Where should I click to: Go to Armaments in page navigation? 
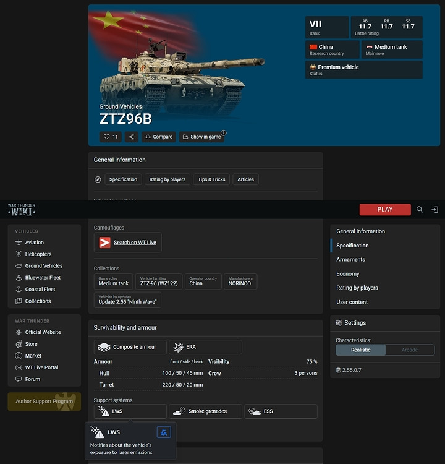point(350,260)
